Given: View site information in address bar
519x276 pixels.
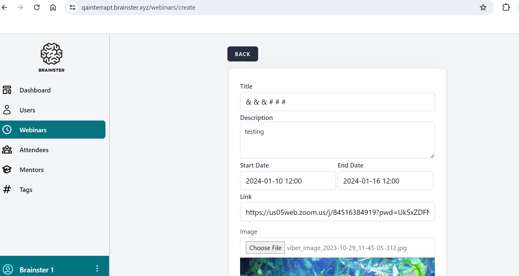Looking at the screenshot, I should coord(73,8).
